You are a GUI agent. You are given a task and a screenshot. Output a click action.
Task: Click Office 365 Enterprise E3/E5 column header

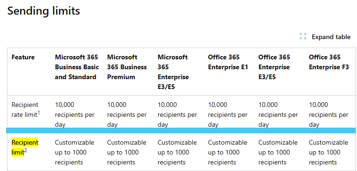click(274, 67)
